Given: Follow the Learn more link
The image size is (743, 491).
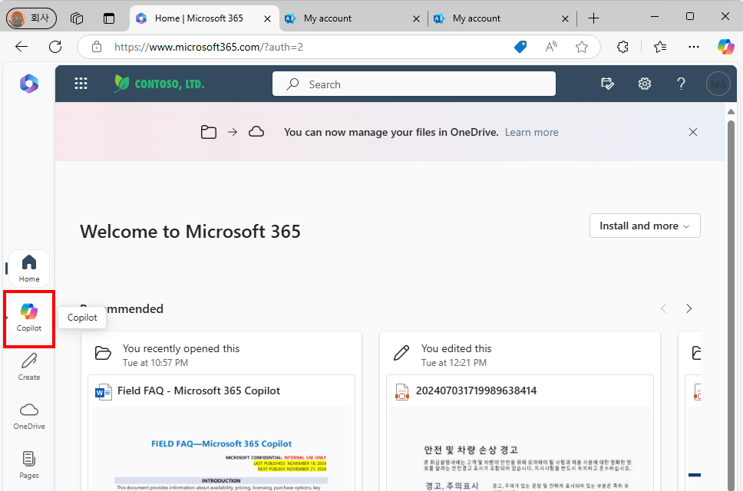Looking at the screenshot, I should coord(531,132).
